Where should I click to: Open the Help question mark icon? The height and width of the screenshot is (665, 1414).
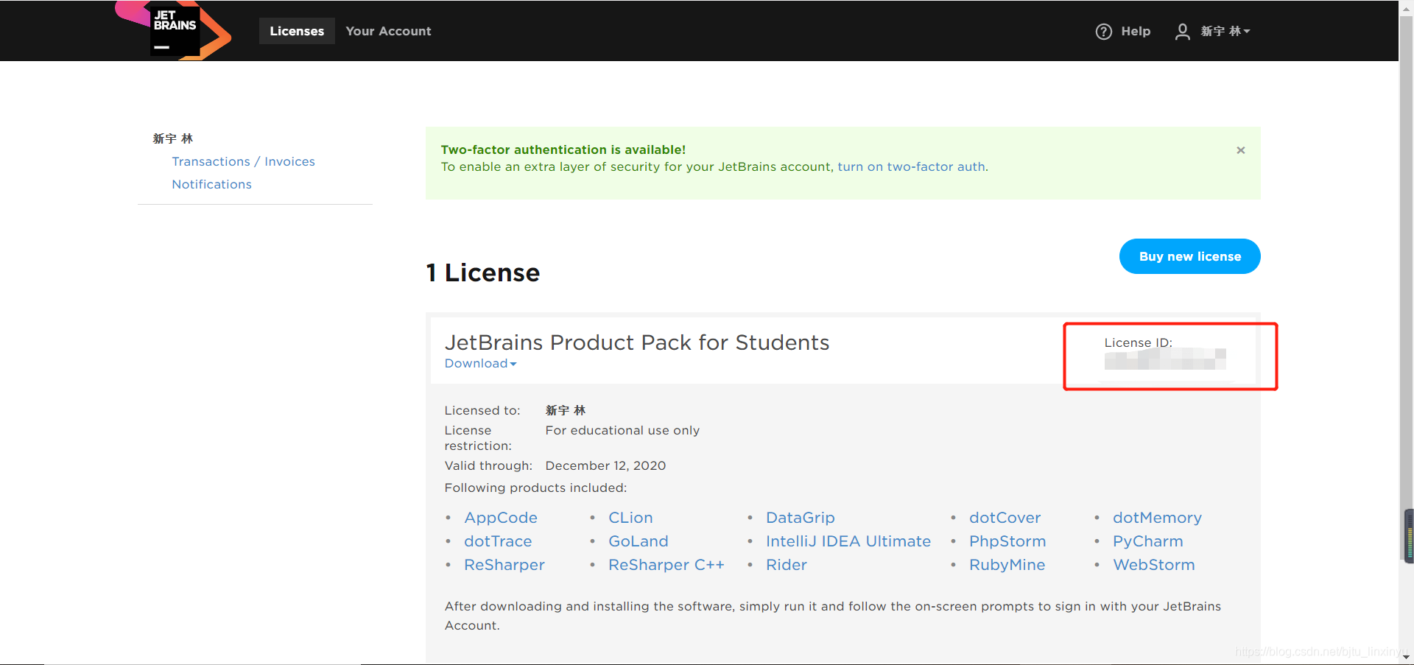tap(1103, 32)
